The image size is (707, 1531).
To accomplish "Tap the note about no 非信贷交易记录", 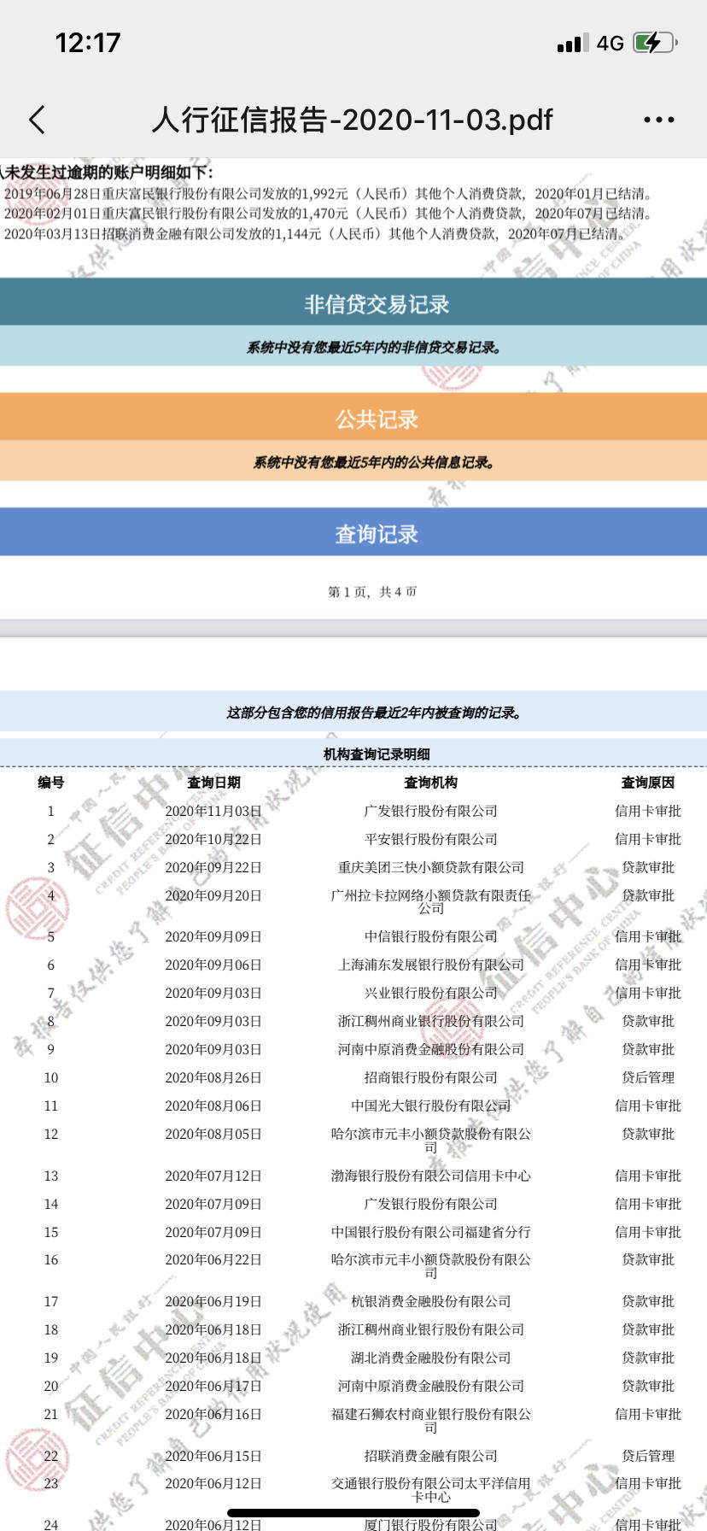I will (374, 348).
